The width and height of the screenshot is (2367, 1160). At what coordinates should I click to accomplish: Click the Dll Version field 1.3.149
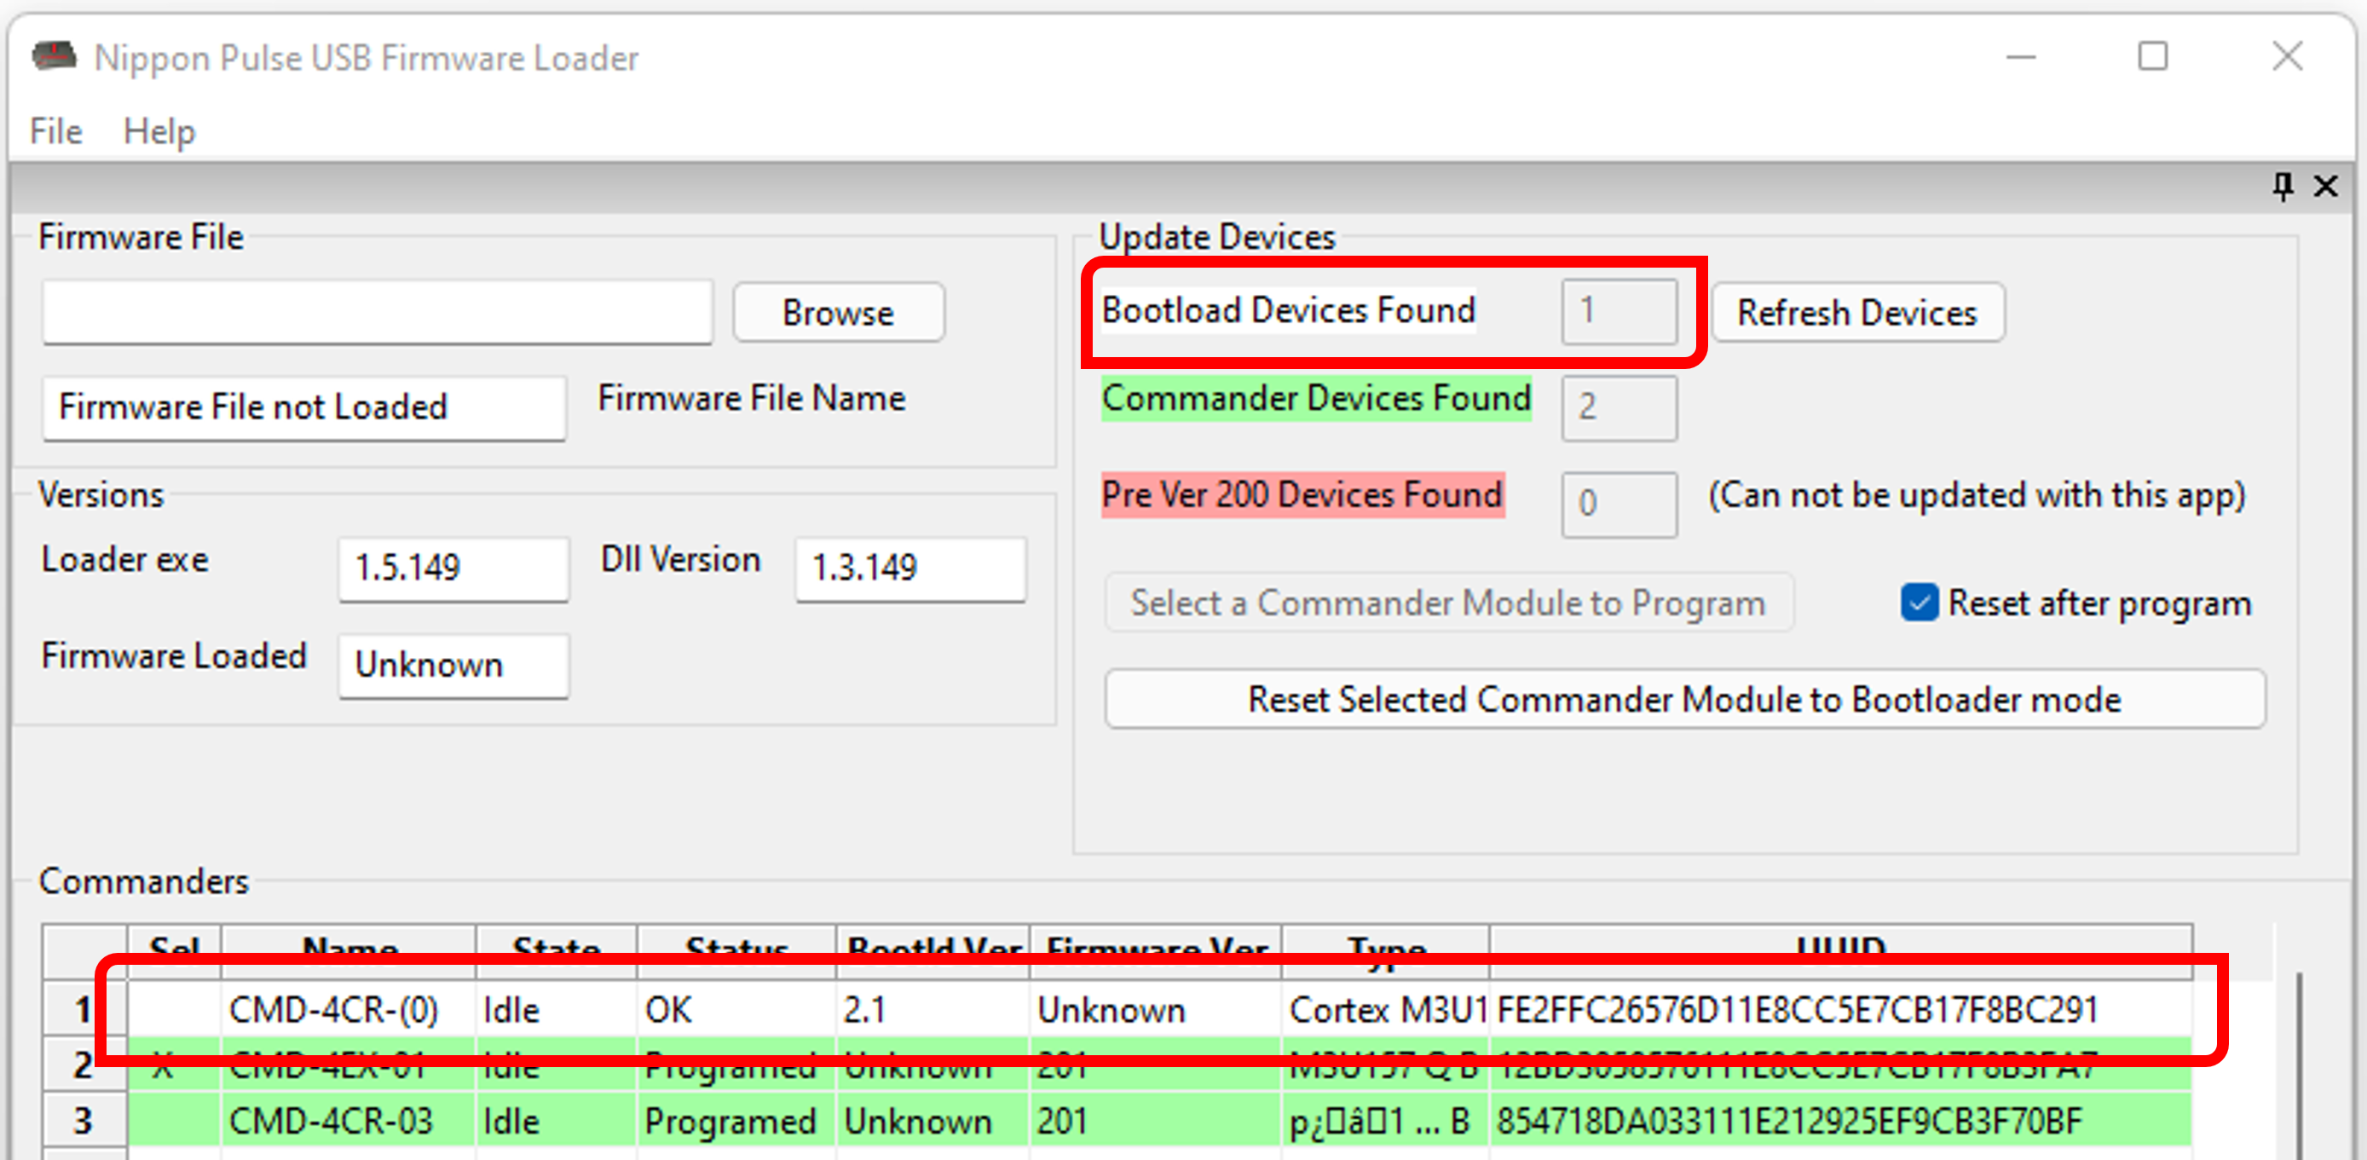coord(910,569)
